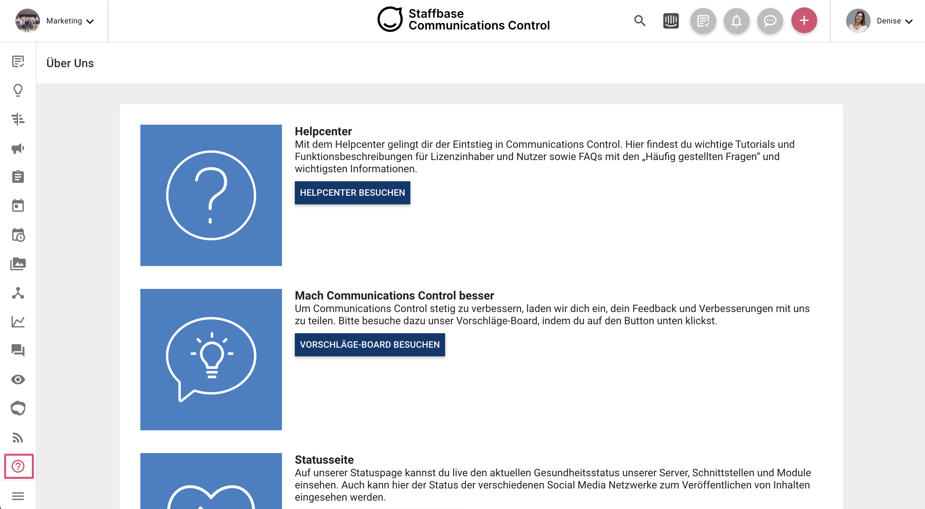
Task: Click the Staffbase Communications Control logo
Action: click(463, 20)
